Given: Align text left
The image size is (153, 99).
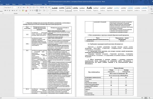Looking at the screenshot, I should [x=31, y=10].
